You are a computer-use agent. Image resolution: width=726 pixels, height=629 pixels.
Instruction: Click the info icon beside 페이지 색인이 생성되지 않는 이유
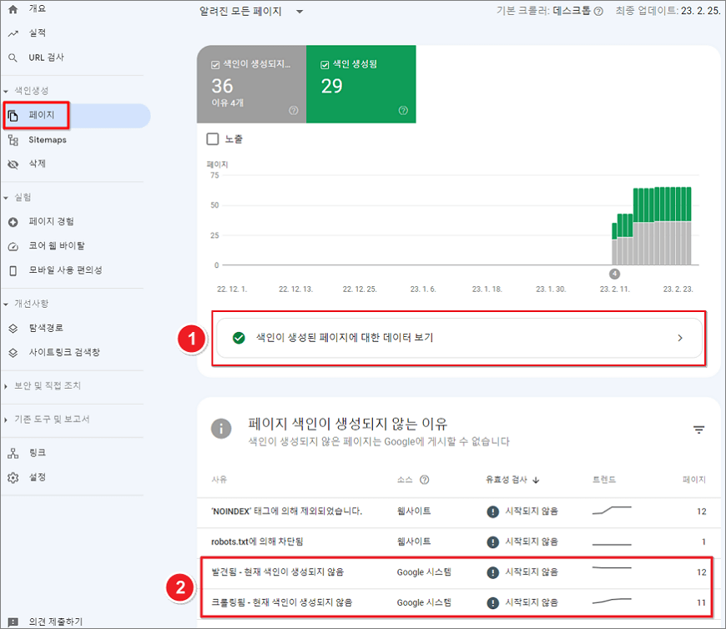tap(221, 429)
